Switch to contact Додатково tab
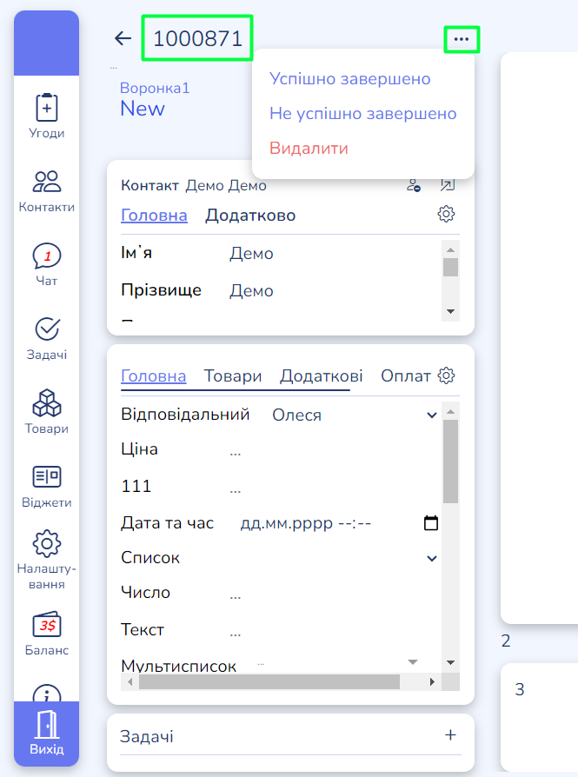 (250, 216)
